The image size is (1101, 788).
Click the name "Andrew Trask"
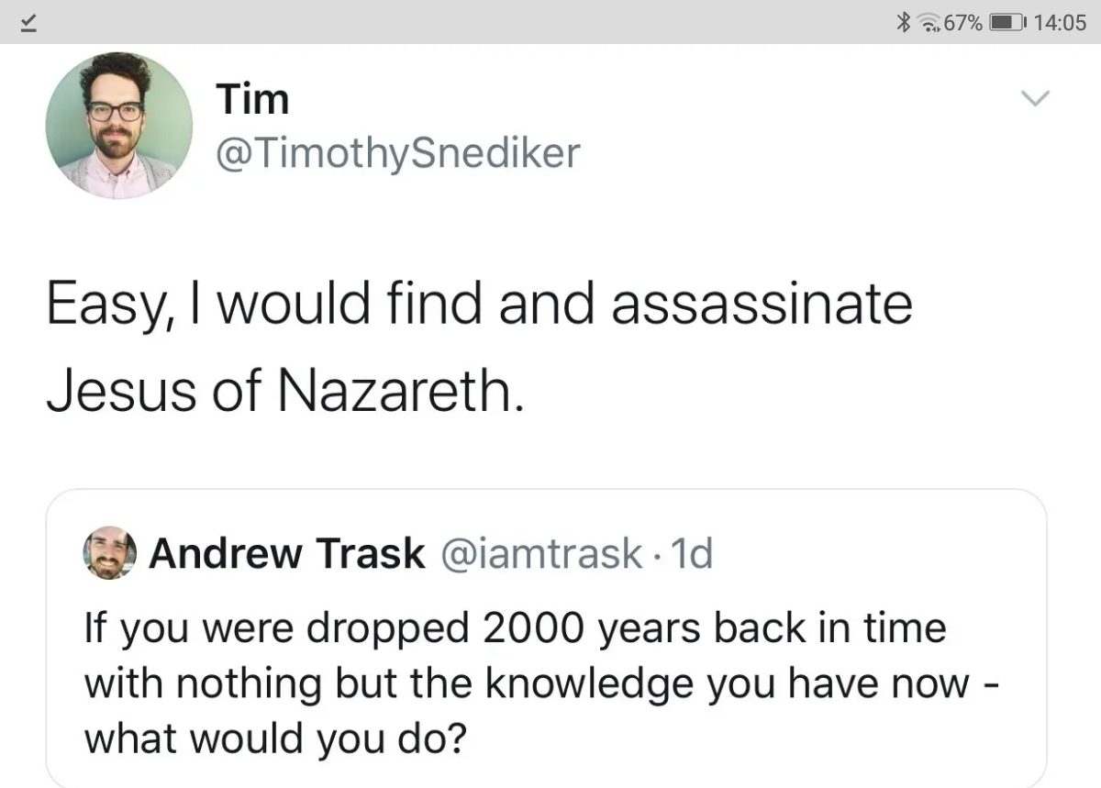286,553
